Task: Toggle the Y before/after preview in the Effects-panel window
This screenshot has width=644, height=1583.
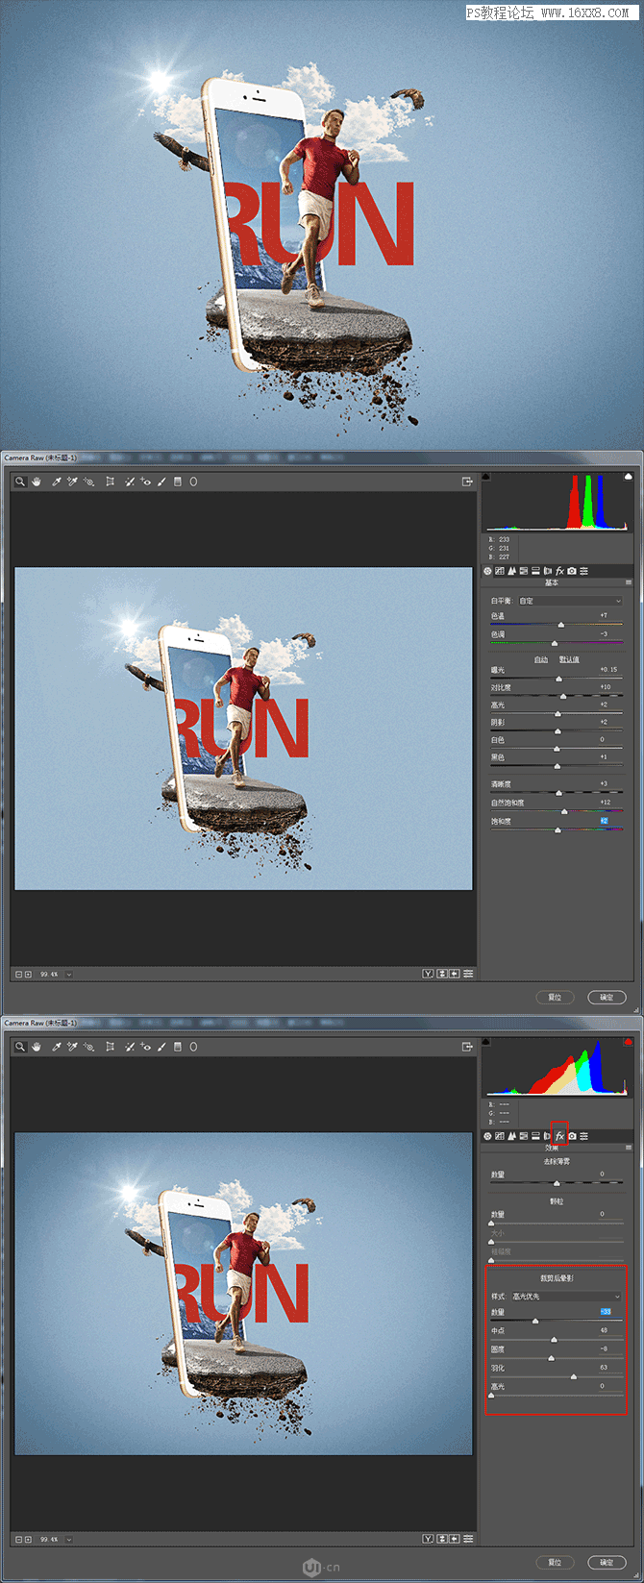Action: tap(428, 1539)
